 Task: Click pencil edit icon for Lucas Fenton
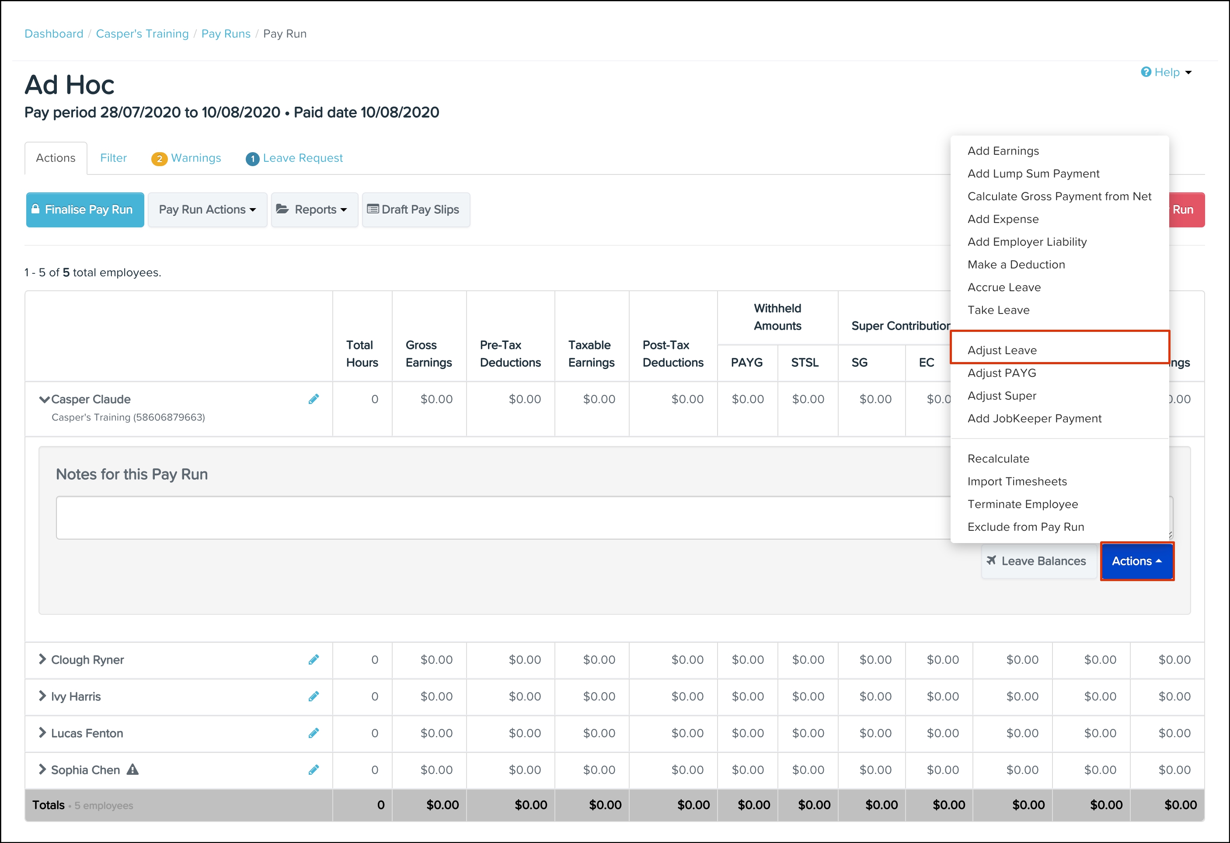(314, 733)
